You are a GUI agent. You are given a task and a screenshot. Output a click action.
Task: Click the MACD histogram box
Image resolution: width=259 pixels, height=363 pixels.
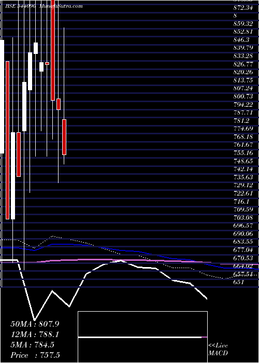(x=142, y=337)
